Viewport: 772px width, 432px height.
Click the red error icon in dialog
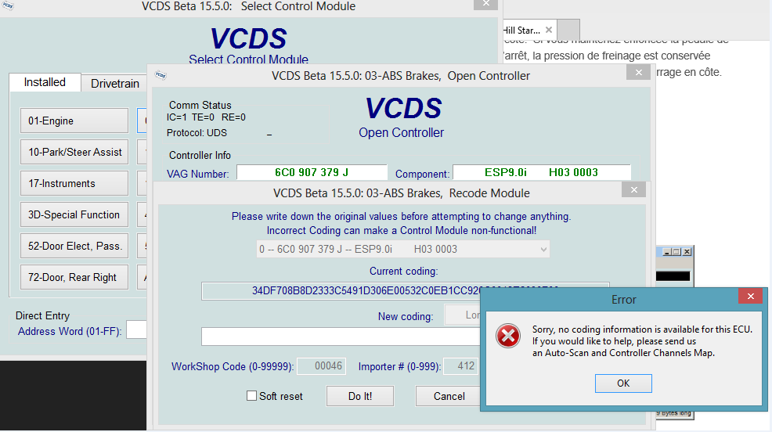pos(507,336)
